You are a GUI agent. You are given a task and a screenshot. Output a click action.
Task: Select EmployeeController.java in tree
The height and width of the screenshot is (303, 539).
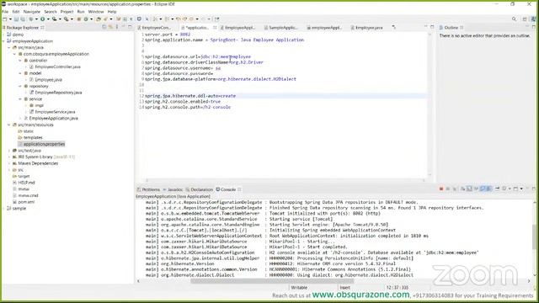click(55, 66)
